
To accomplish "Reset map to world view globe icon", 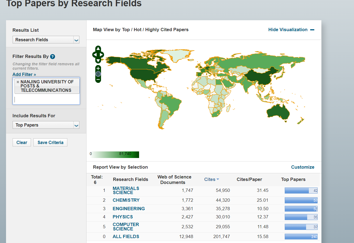I will (x=98, y=74).
